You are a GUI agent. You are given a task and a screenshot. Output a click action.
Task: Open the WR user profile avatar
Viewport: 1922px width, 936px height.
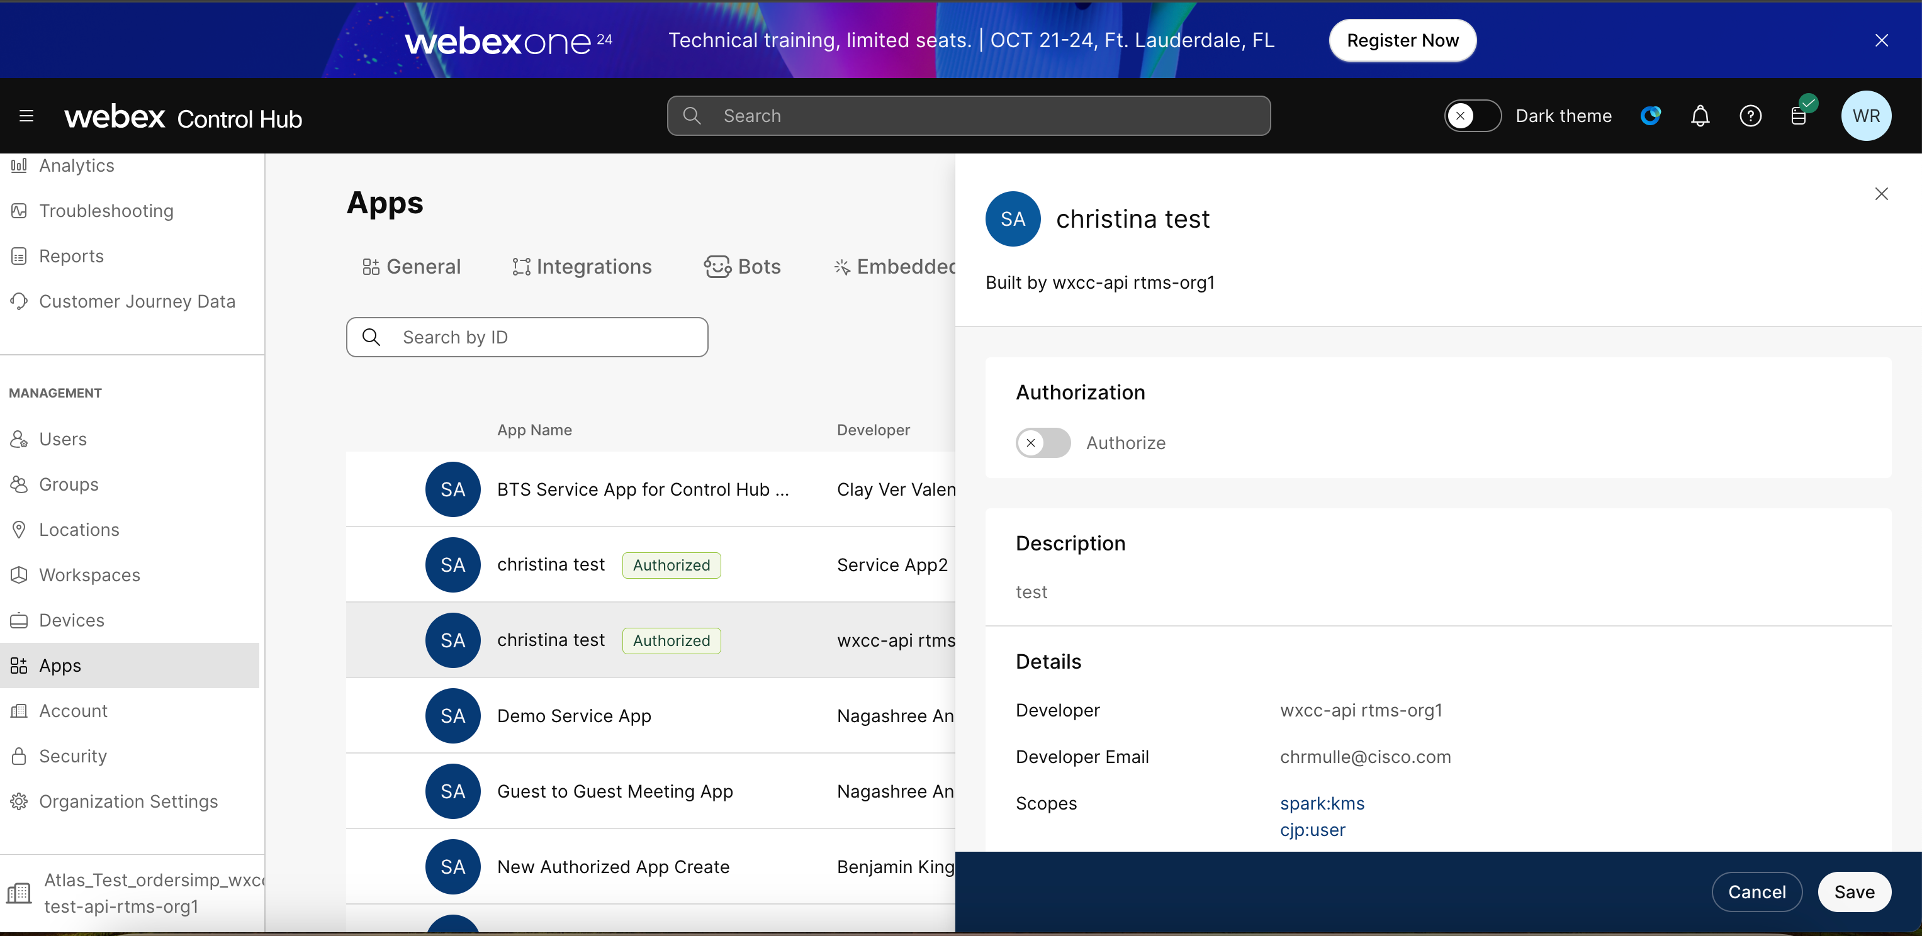tap(1866, 116)
